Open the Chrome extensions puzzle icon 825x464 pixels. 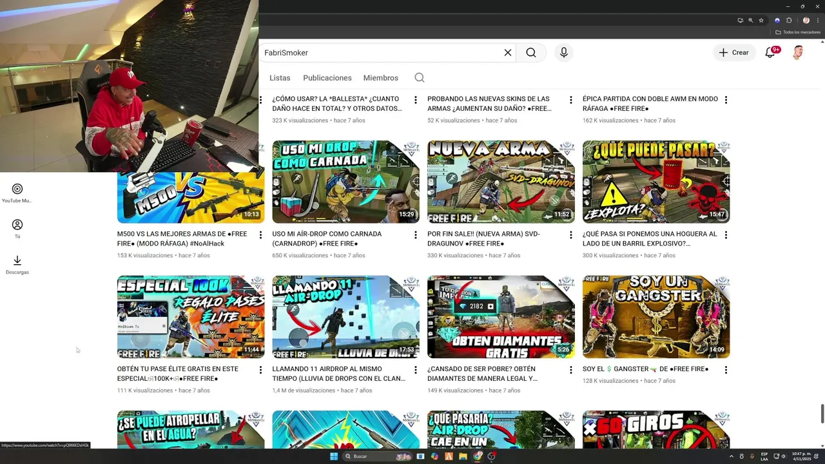point(789,20)
